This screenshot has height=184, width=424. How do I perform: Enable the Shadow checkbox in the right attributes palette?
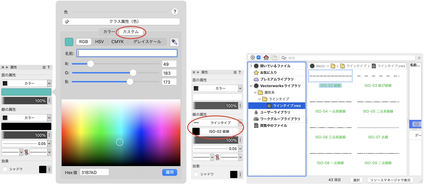pyautogui.click(x=196, y=174)
